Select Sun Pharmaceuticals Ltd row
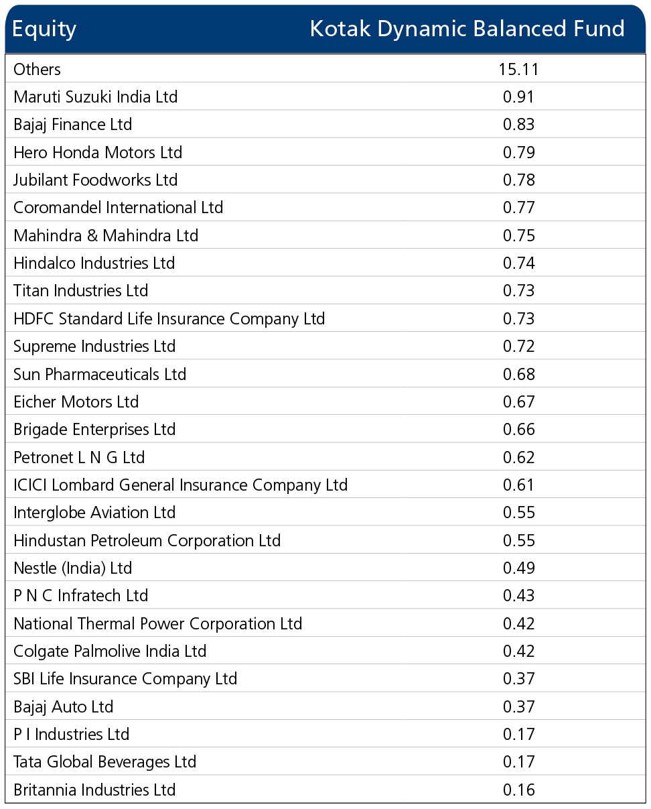651x809 pixels. coord(325,374)
